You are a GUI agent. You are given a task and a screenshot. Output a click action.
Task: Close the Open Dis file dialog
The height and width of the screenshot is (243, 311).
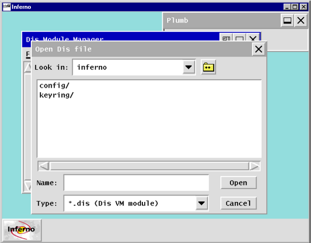pos(259,49)
